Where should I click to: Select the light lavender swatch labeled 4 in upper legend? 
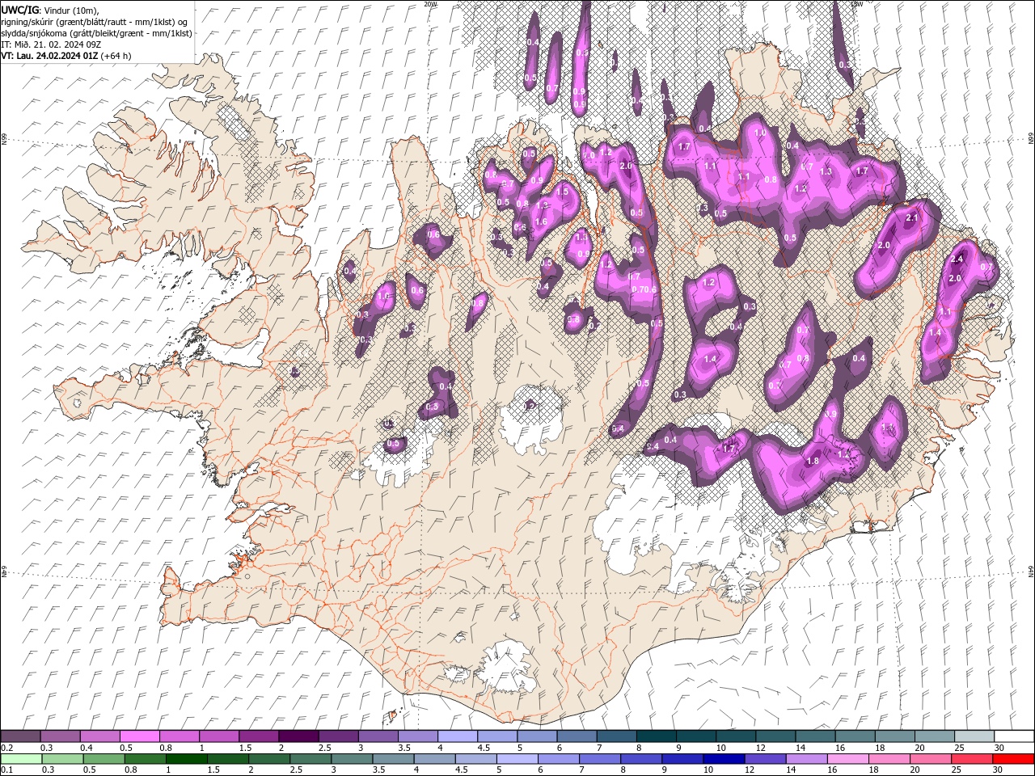click(x=458, y=736)
